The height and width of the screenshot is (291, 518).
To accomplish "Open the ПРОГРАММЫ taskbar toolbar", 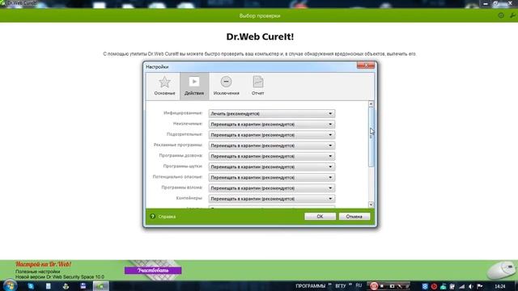I will [311, 286].
